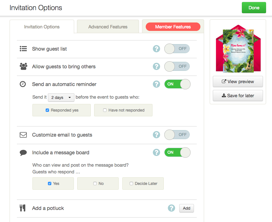Switch to the Advanced Features tab
272x222 pixels.
click(x=108, y=27)
